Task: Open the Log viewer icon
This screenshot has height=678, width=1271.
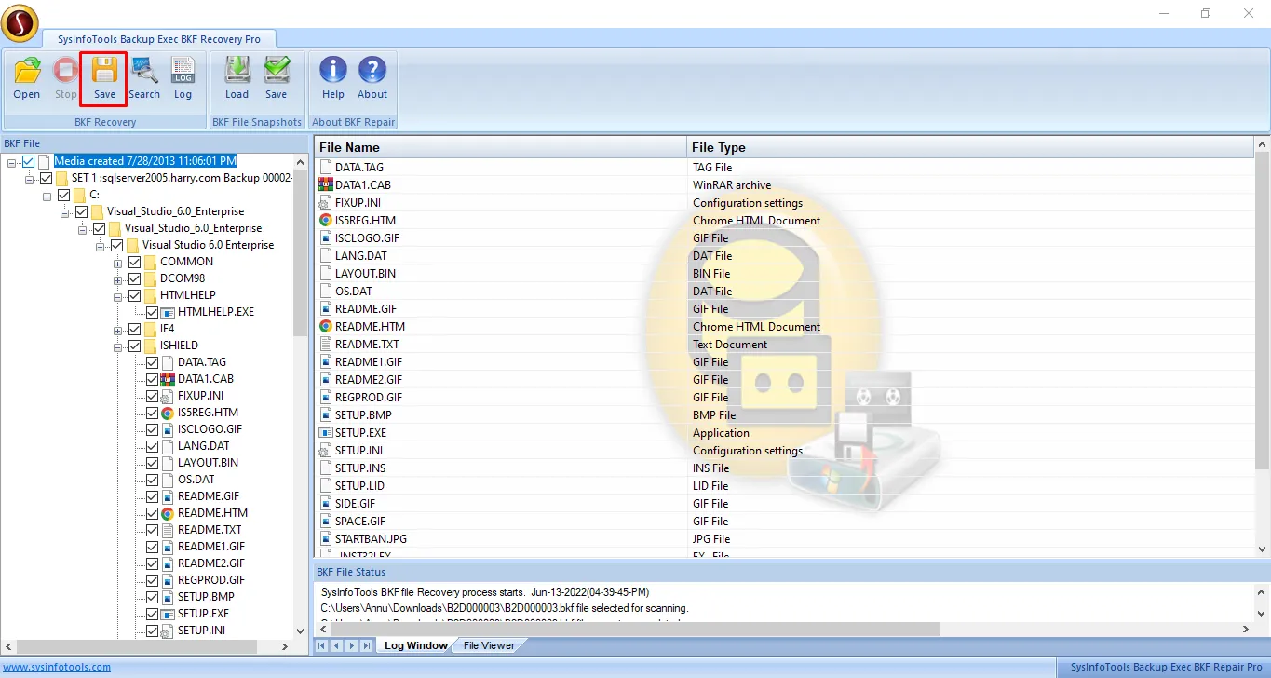Action: (x=183, y=71)
